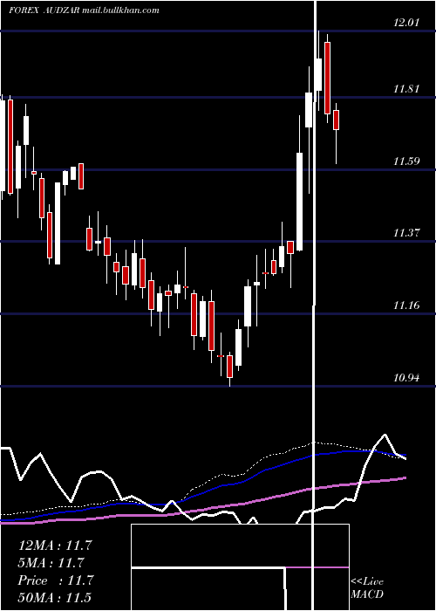
Task: Click the lowest red candle near 10.94
Action: coord(229,367)
